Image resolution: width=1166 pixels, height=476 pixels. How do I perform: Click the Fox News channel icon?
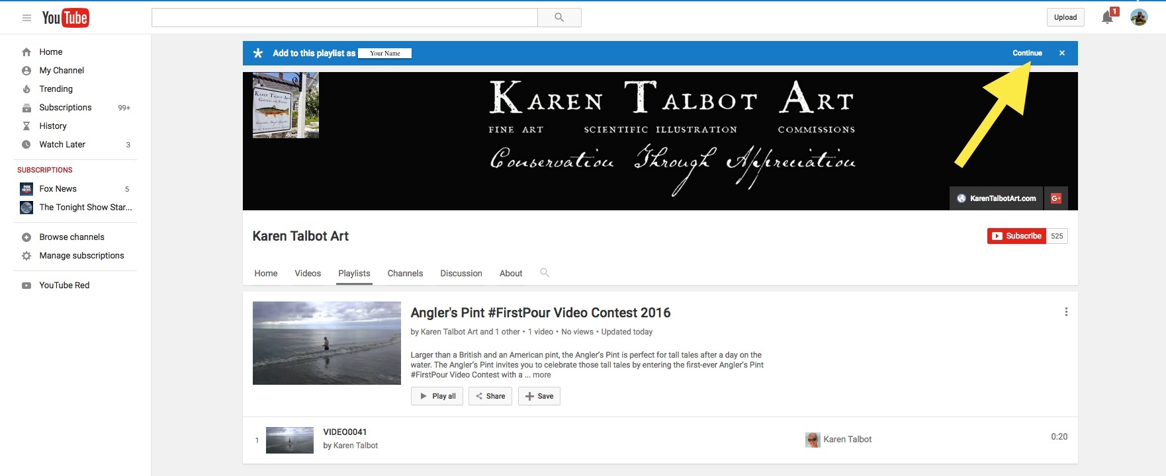(26, 189)
